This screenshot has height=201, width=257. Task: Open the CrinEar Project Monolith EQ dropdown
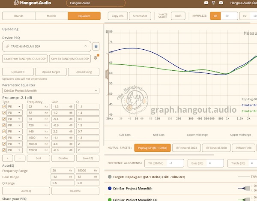click(51, 91)
